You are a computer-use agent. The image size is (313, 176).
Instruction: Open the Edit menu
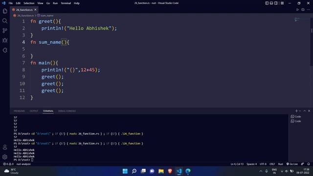18,3
